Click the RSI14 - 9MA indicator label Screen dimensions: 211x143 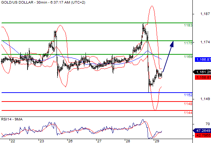(12, 119)
